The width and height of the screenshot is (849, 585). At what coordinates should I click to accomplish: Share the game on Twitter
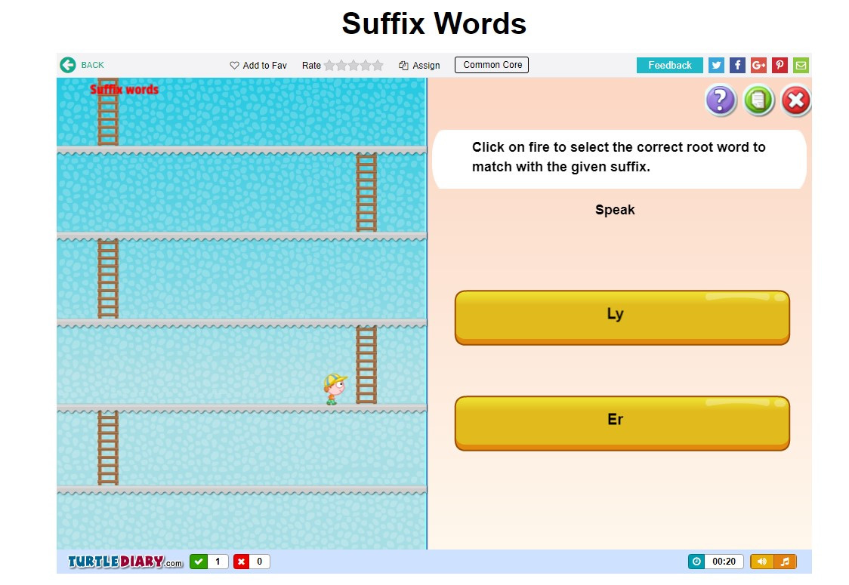click(x=715, y=65)
